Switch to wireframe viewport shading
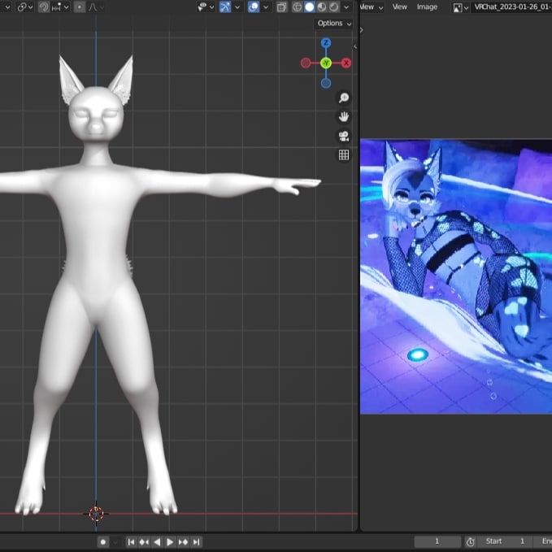This screenshot has height=552, width=552. [297, 7]
